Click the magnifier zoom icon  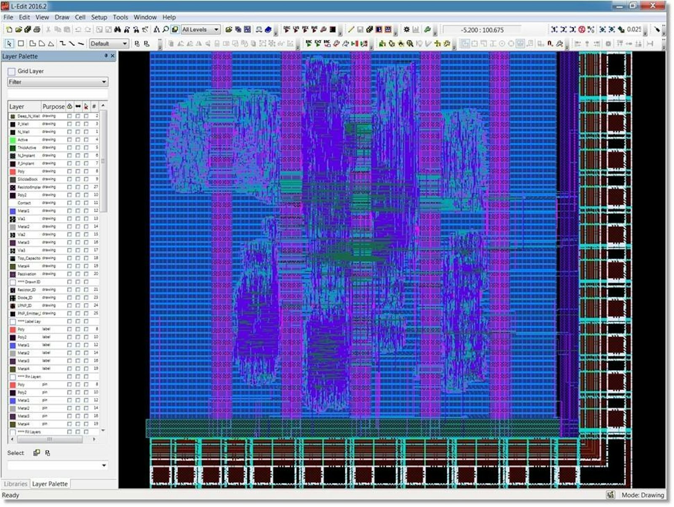click(166, 29)
